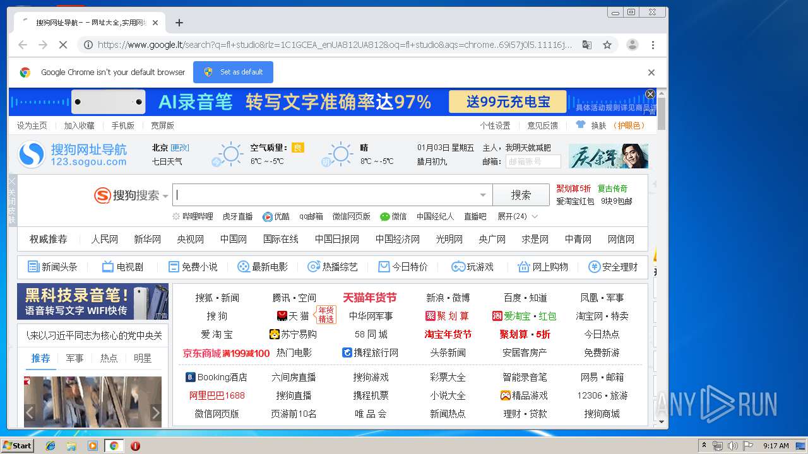
Task: Select the 热点 news tab
Action: [109, 358]
